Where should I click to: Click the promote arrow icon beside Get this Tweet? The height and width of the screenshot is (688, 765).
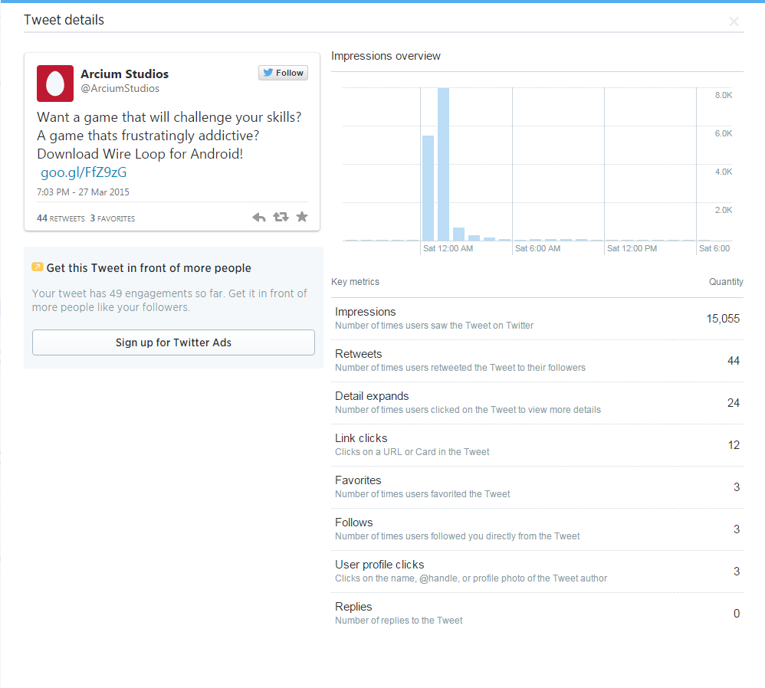pos(38,267)
